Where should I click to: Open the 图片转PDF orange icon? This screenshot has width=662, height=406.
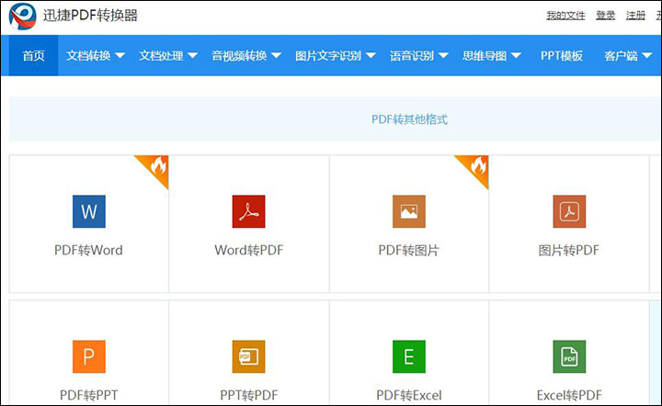pos(569,211)
